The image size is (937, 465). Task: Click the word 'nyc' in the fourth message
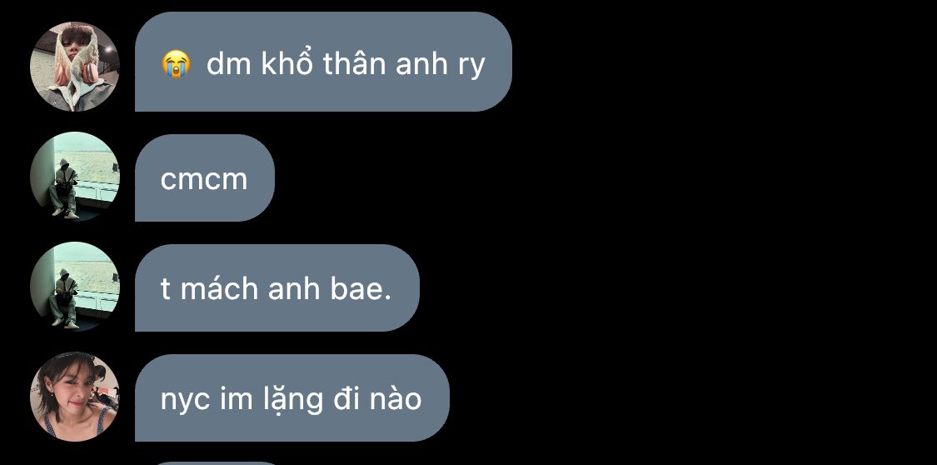(185, 401)
